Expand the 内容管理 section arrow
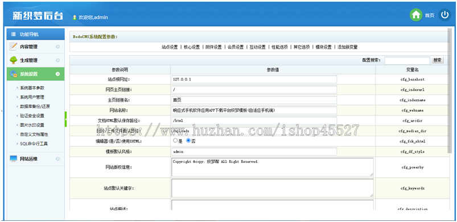 coord(57,47)
